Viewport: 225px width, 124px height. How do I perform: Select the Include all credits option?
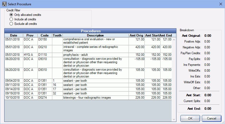pos(23,19)
